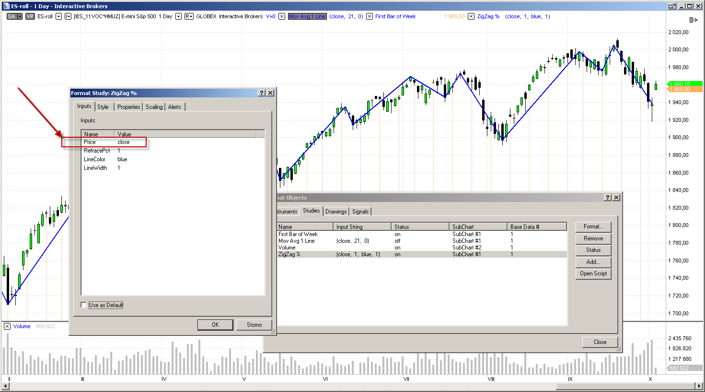Select the LineColor value 'blue'
The image size is (705, 392).
(x=123, y=159)
